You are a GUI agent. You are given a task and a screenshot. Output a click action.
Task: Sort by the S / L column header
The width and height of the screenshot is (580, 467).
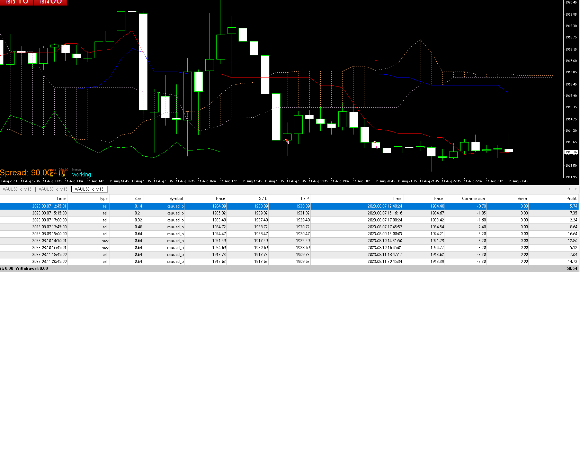coord(263,199)
